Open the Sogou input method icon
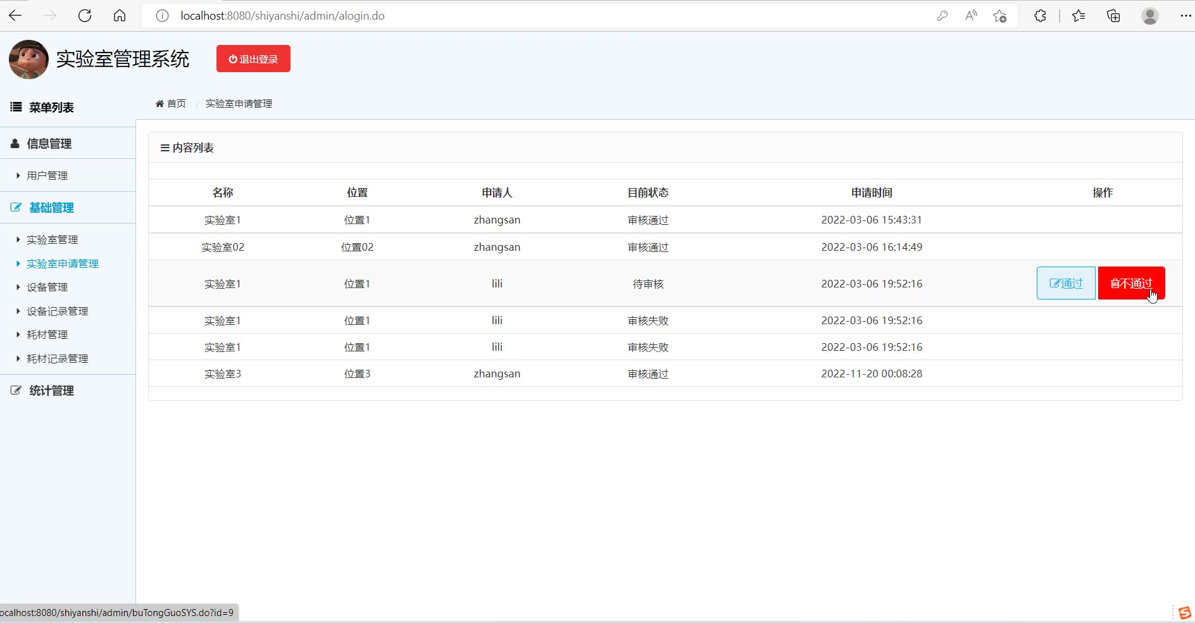This screenshot has width=1195, height=623. point(1184,613)
